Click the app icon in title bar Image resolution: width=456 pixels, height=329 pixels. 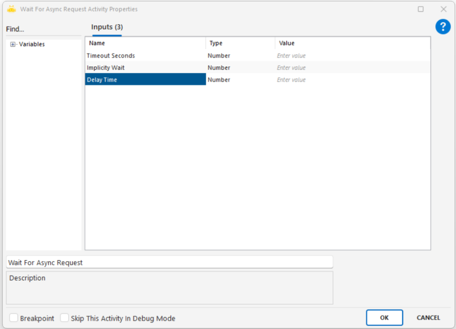point(12,9)
